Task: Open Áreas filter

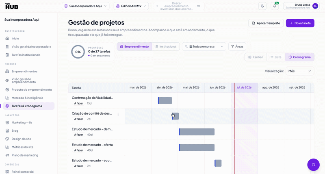Action: click(x=237, y=46)
